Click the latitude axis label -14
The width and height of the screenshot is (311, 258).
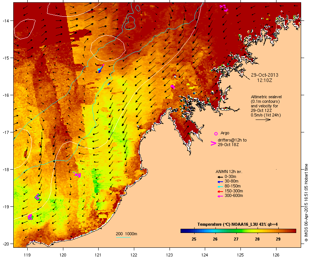5,20
